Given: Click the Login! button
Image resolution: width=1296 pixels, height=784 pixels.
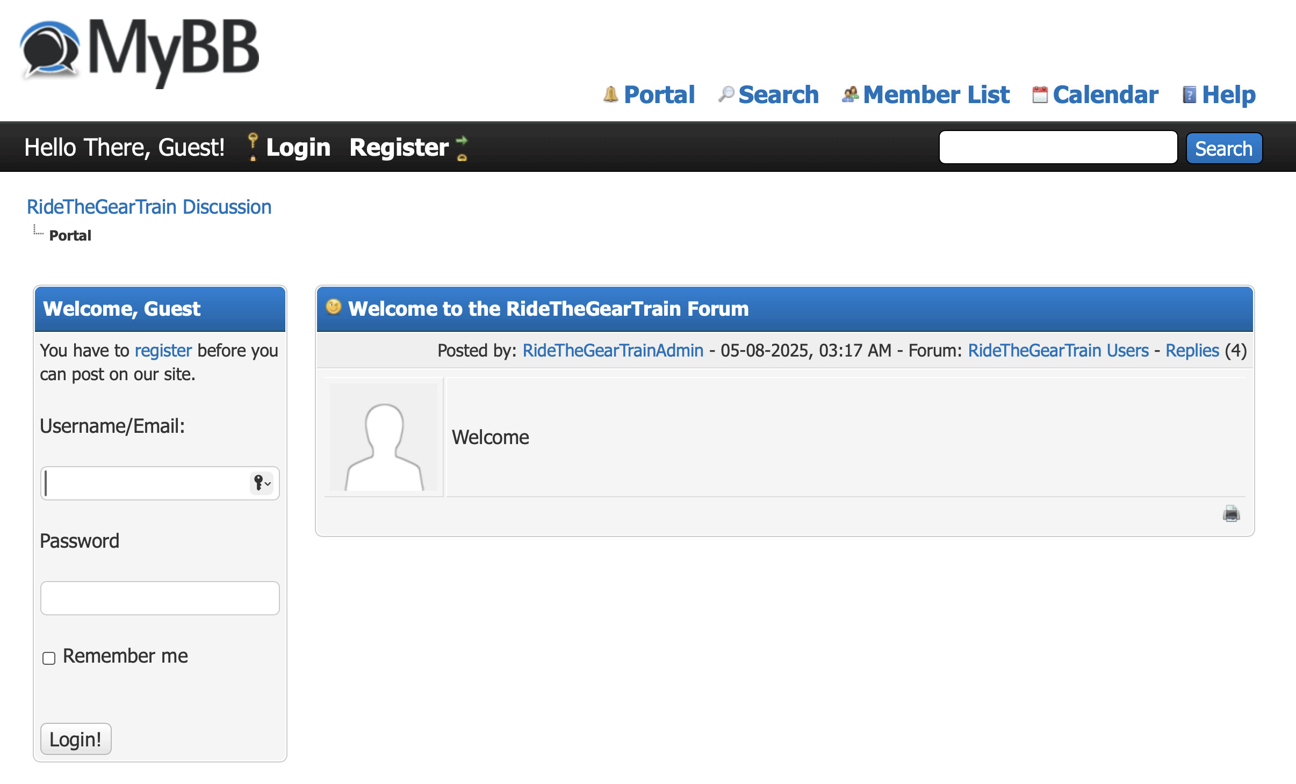Looking at the screenshot, I should 76,739.
